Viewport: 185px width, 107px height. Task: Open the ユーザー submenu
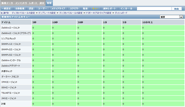pyautogui.click(x=42, y=9)
